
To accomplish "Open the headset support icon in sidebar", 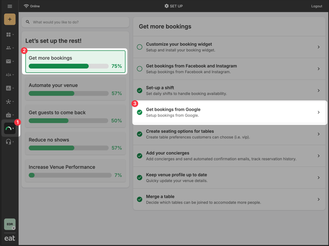I will (x=9, y=142).
